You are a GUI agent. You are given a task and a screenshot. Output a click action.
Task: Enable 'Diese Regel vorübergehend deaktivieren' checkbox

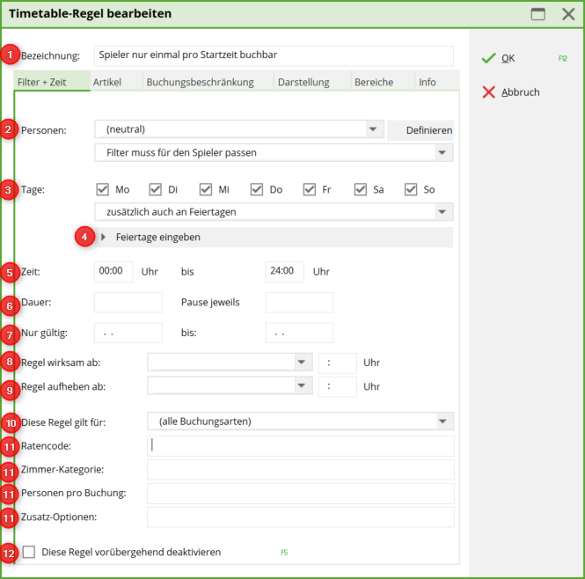pyautogui.click(x=30, y=553)
